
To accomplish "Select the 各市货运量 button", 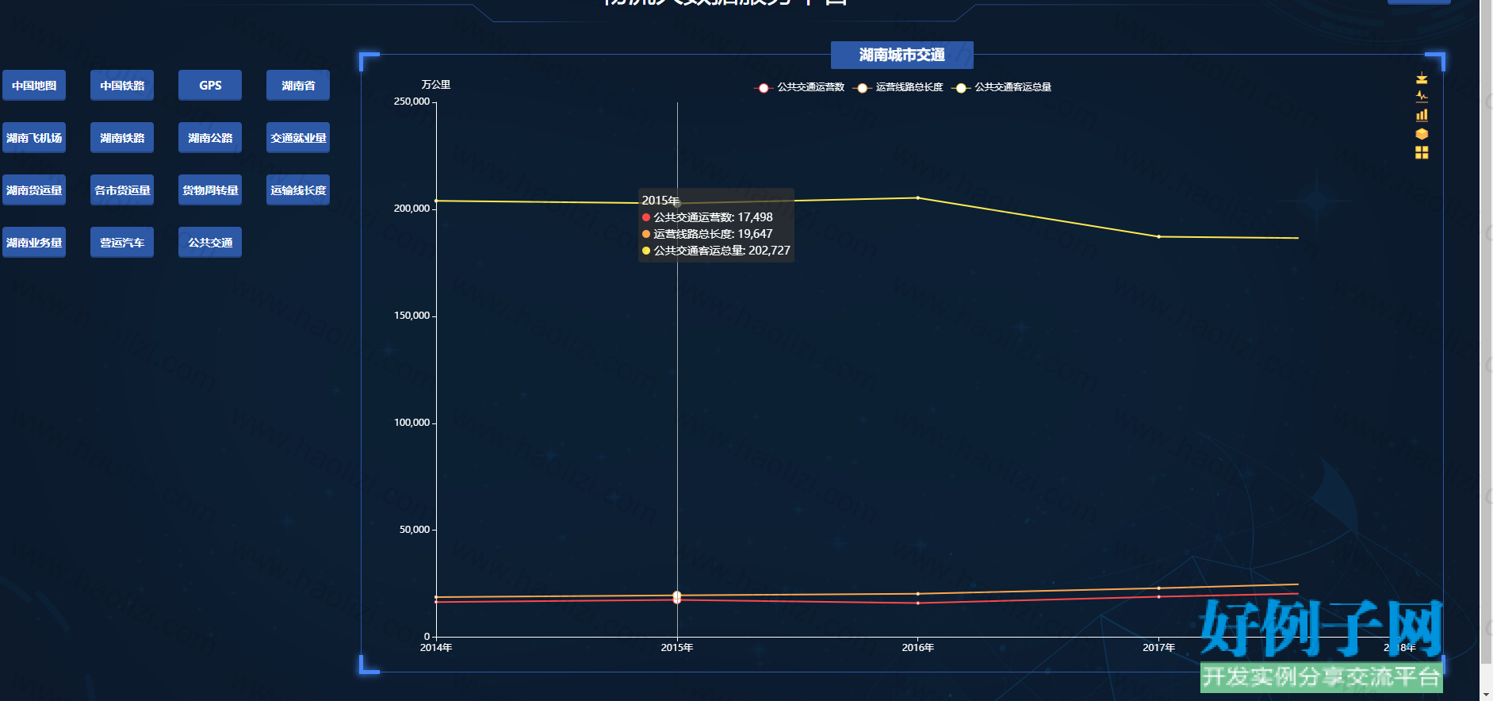I will pyautogui.click(x=122, y=190).
